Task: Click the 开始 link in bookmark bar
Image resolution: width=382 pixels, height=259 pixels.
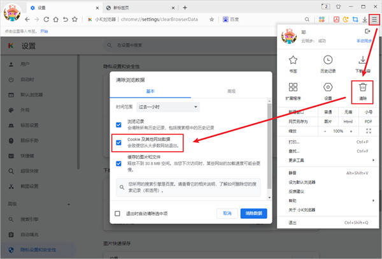Action: pos(44,31)
